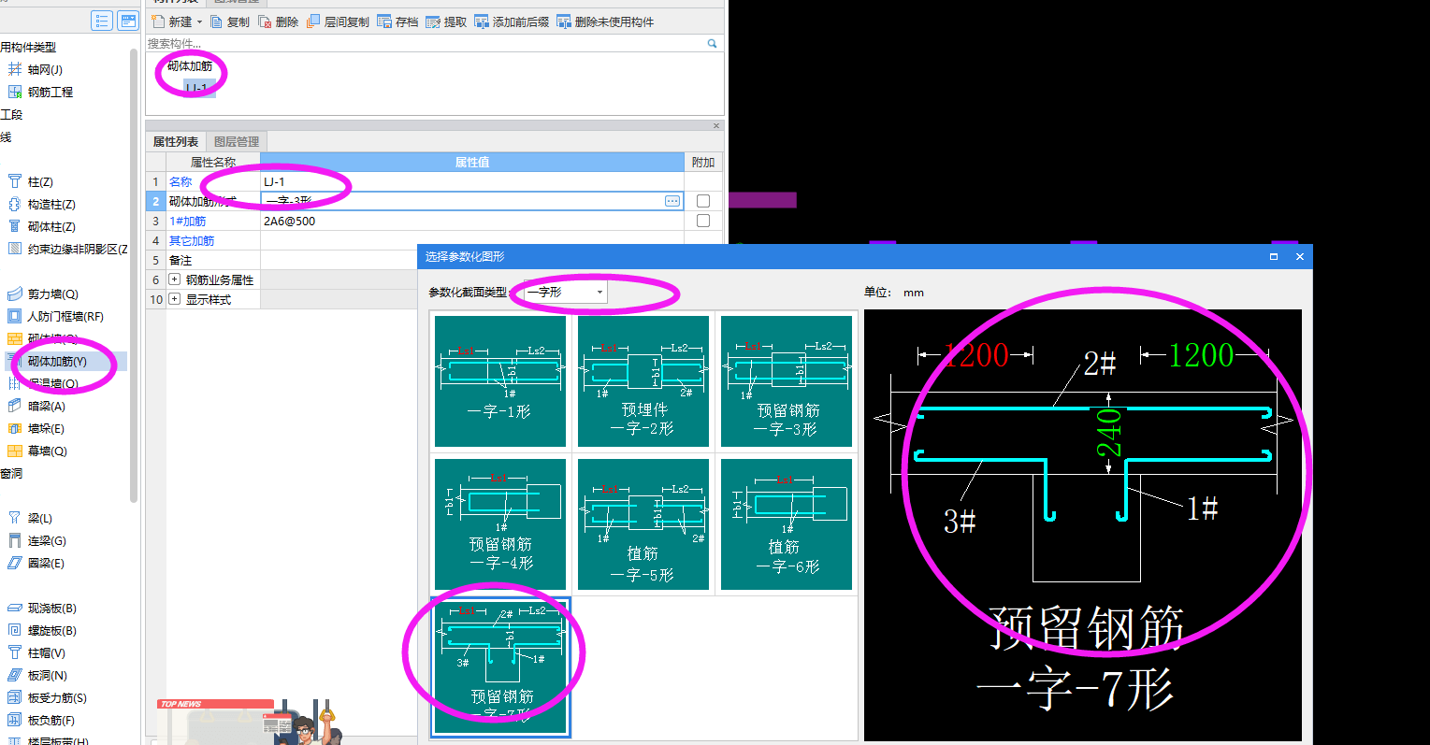This screenshot has width=1430, height=745.
Task: Click the 2A6@500 value cell
Action: (472, 222)
